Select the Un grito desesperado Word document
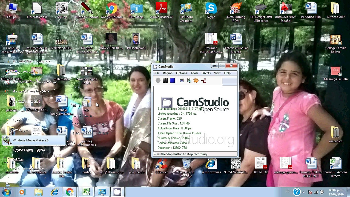 [x=87, y=44]
